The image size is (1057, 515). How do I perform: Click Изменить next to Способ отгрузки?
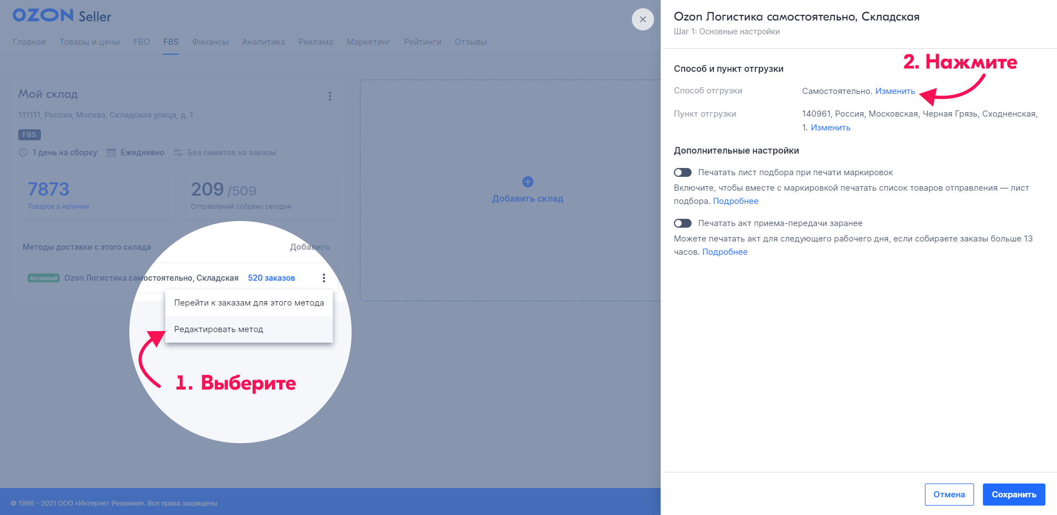(894, 91)
